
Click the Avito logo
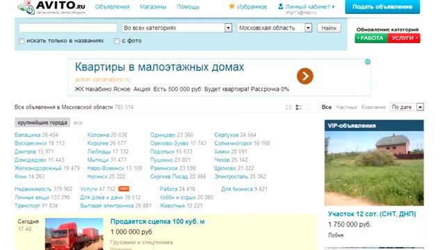tap(51, 7)
